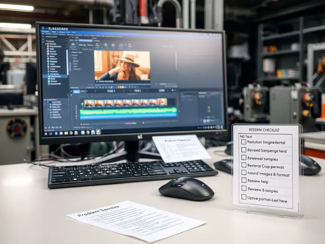Image resolution: width=325 pixels, height=244 pixels.
Task: Click the app logo in the title bar
Action: (43, 28)
